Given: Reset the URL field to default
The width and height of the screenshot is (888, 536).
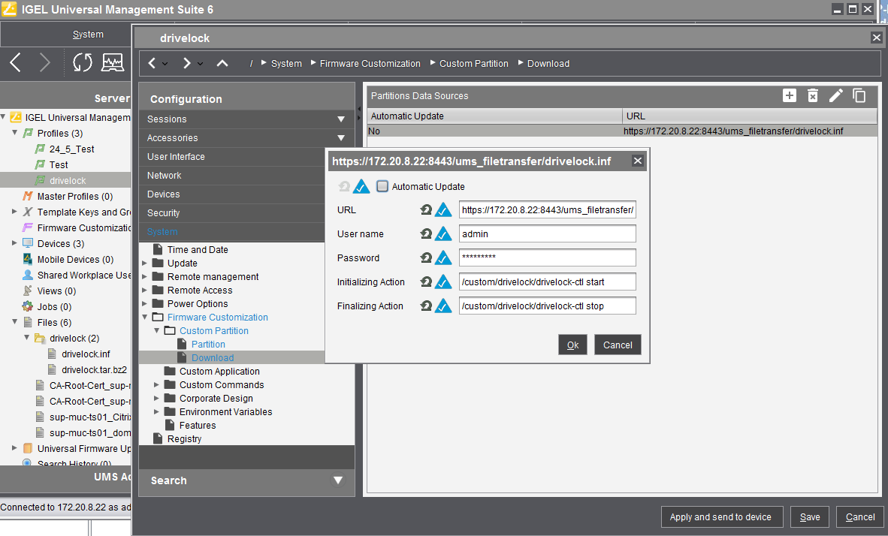Looking at the screenshot, I should 426,210.
